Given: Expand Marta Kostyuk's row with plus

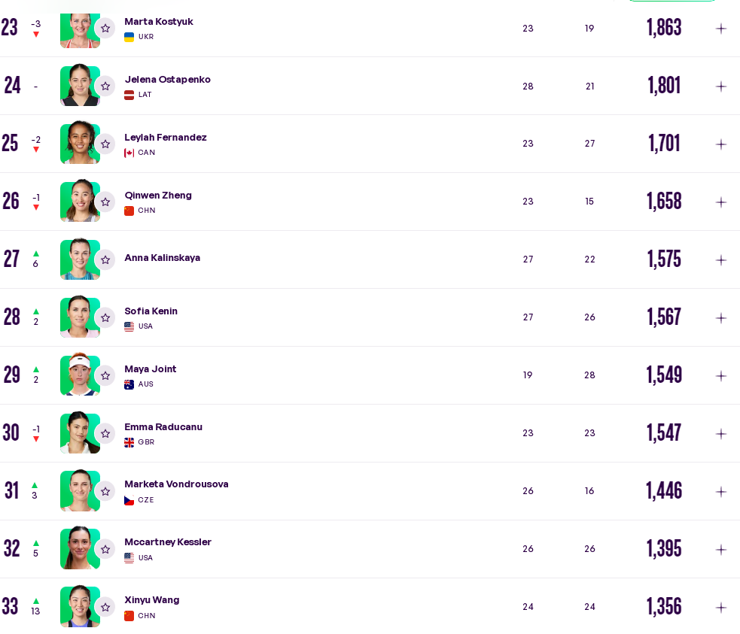Looking at the screenshot, I should [x=720, y=29].
